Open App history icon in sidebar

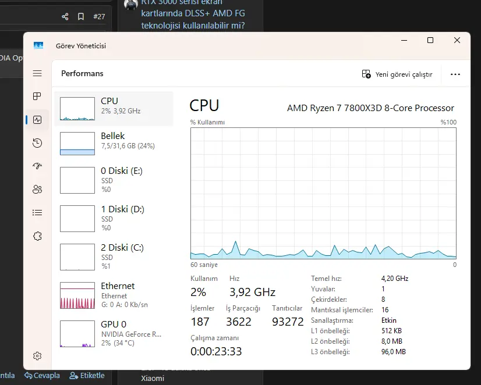point(37,143)
